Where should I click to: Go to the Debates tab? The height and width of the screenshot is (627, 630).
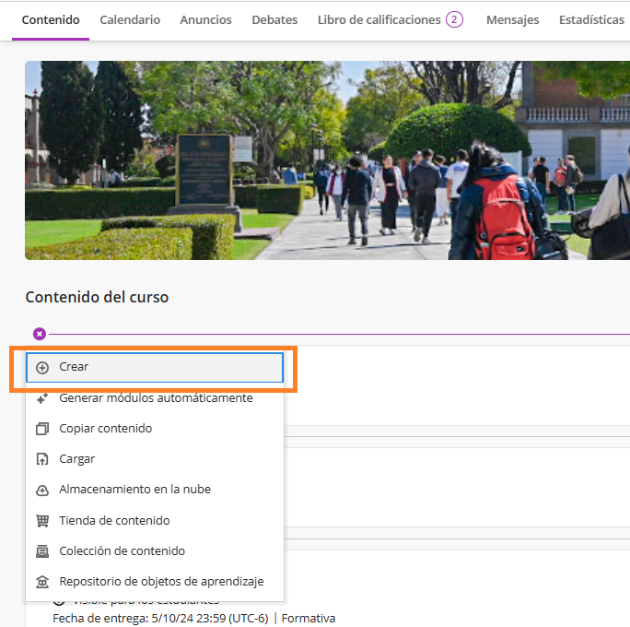274,20
